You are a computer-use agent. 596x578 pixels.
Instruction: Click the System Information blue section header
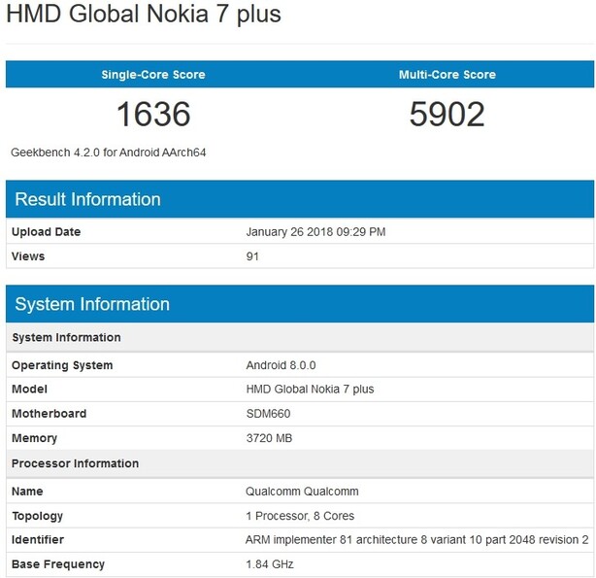(x=92, y=304)
